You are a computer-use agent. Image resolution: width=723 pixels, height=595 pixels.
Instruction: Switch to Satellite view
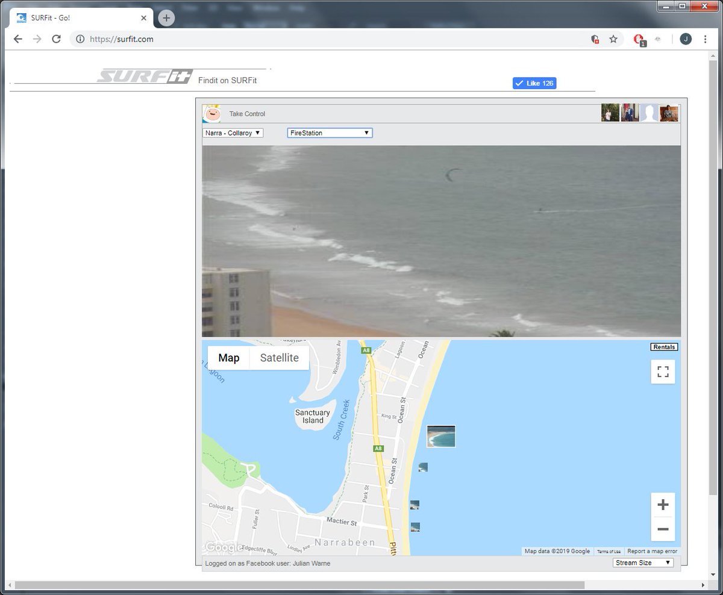coord(279,358)
